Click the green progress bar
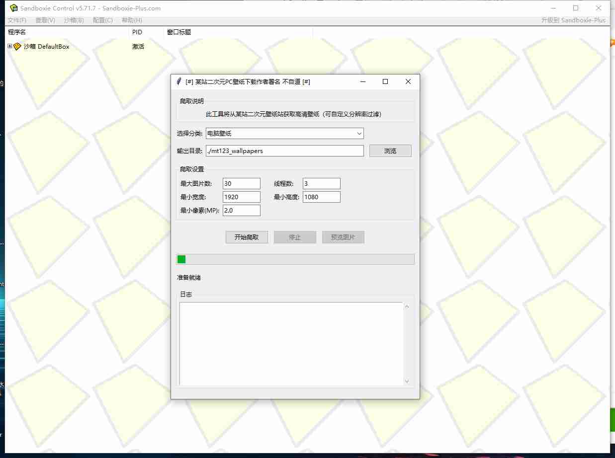 tap(181, 259)
